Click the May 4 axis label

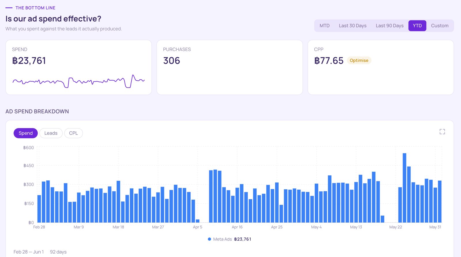tap(316, 227)
